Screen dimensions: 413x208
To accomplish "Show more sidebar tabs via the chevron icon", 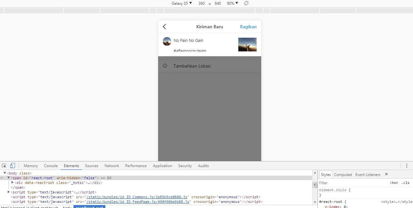I will pyautogui.click(x=386, y=174).
